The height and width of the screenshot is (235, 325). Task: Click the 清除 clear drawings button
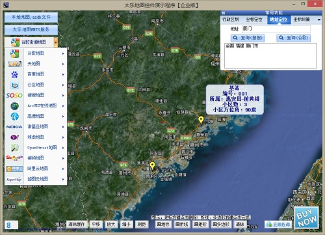[240, 224]
